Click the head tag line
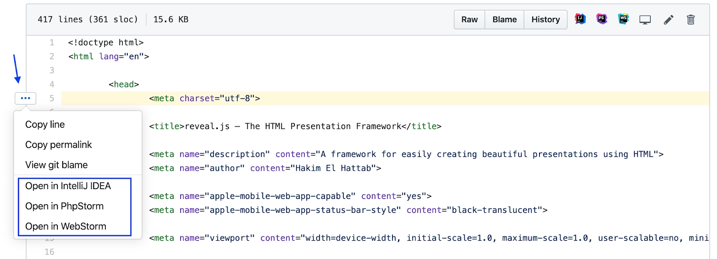Image resolution: width=717 pixels, height=259 pixels. tap(124, 84)
